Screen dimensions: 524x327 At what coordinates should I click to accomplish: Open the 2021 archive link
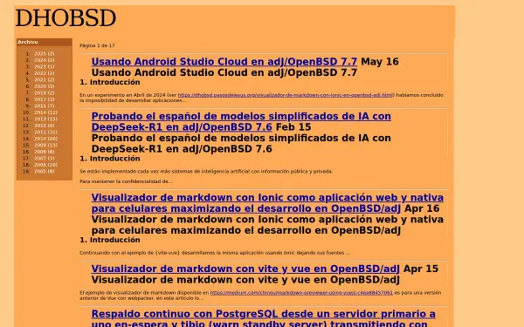point(45,79)
